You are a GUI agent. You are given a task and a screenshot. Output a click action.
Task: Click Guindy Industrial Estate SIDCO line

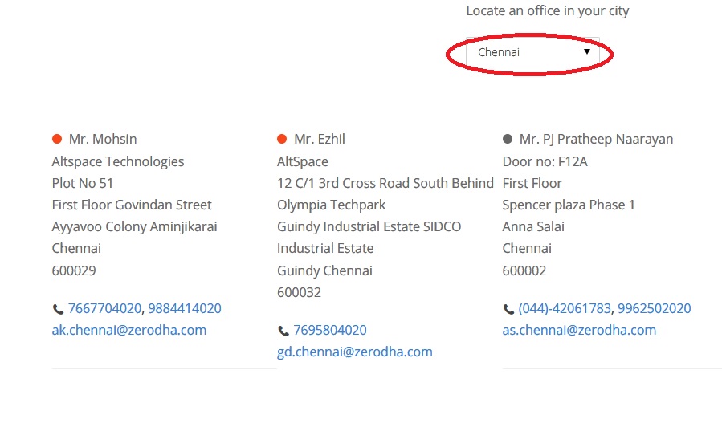pos(369,226)
